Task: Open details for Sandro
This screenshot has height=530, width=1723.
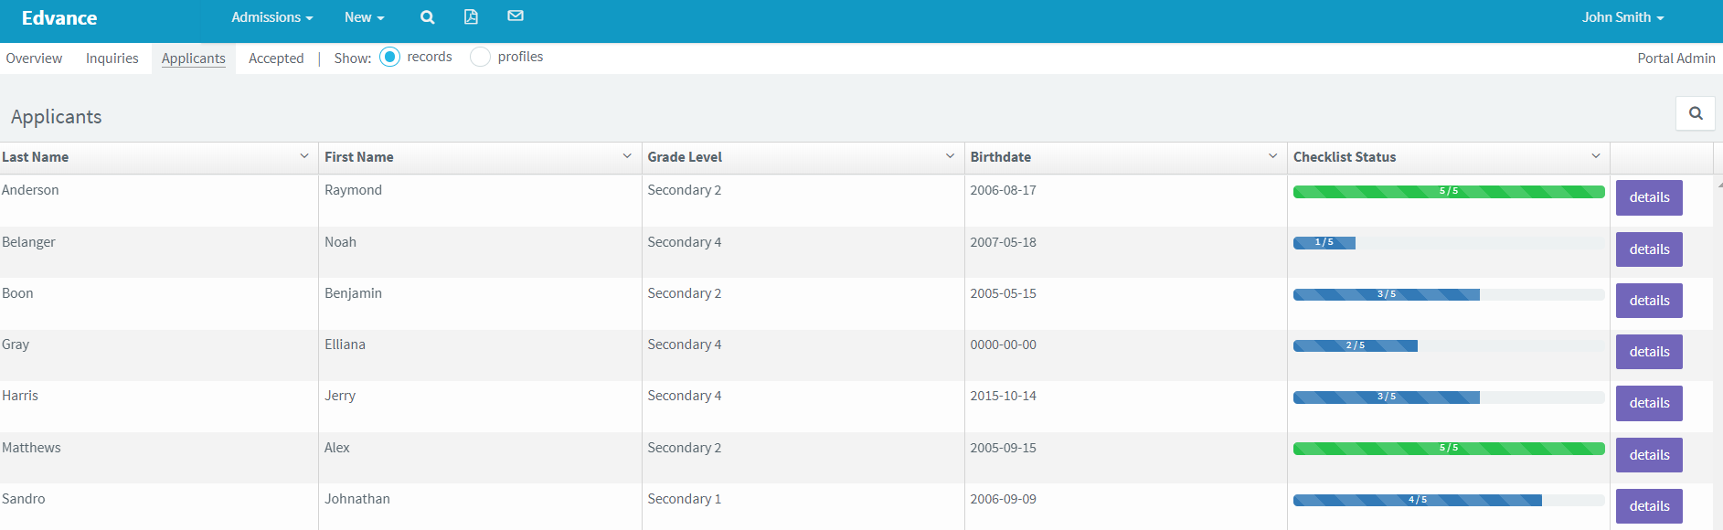Action: (x=1649, y=506)
